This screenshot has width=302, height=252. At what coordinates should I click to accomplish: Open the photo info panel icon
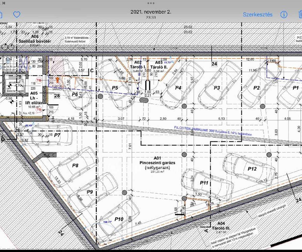284,15
